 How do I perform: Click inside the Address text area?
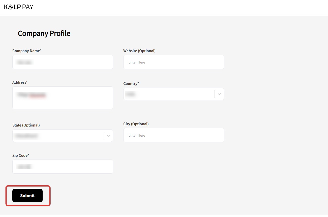pos(63,98)
